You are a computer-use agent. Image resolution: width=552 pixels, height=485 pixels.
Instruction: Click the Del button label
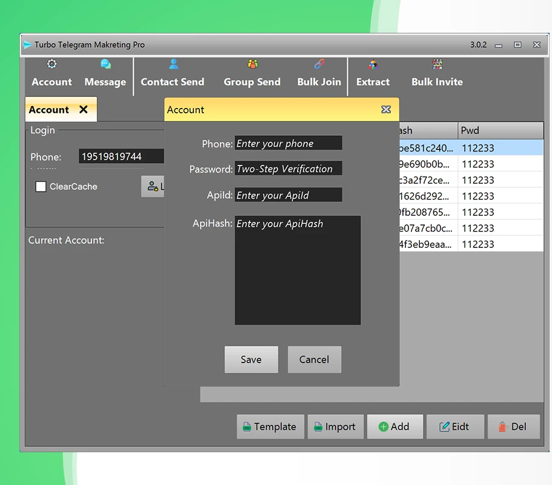(519, 427)
